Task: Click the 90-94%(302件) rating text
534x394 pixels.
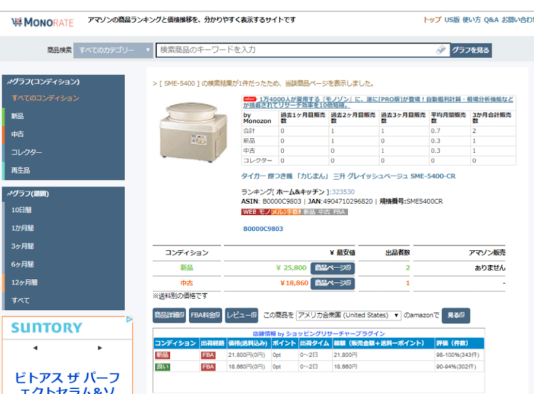Action: [456, 367]
